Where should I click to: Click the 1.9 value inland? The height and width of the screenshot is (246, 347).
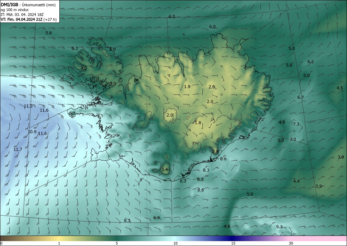(187, 87)
